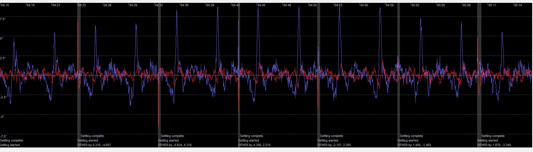Click 'DITHER by 1.879, -3.340' label
Screen dimensions: 533x152
tap(494, 145)
